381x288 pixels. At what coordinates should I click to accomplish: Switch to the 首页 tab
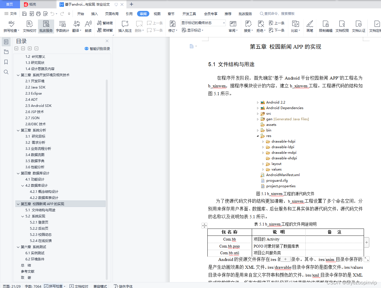pos(10,4)
